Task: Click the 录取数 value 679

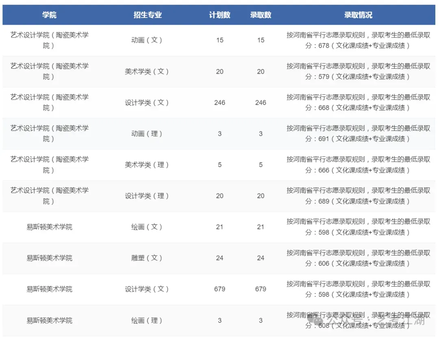Action: tap(261, 289)
